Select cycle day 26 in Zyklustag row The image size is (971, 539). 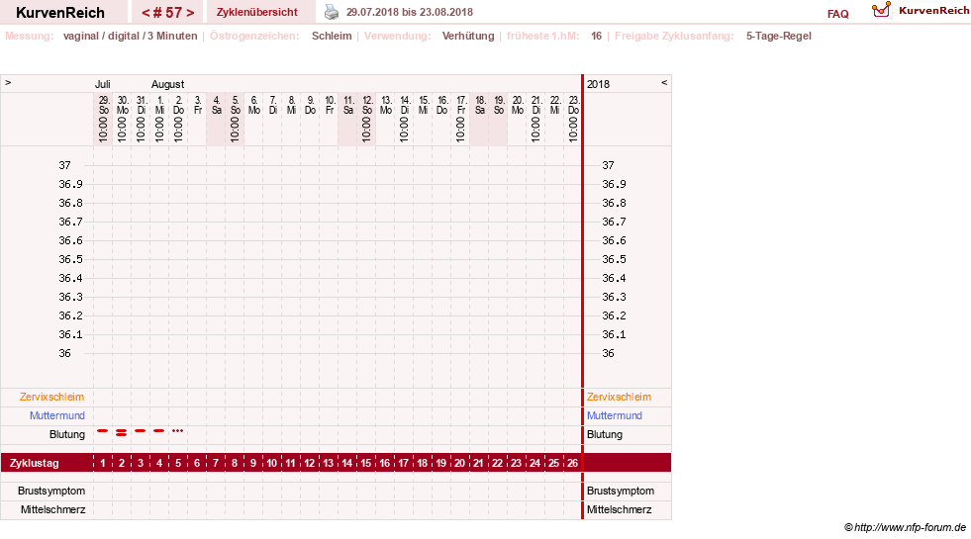(x=573, y=463)
